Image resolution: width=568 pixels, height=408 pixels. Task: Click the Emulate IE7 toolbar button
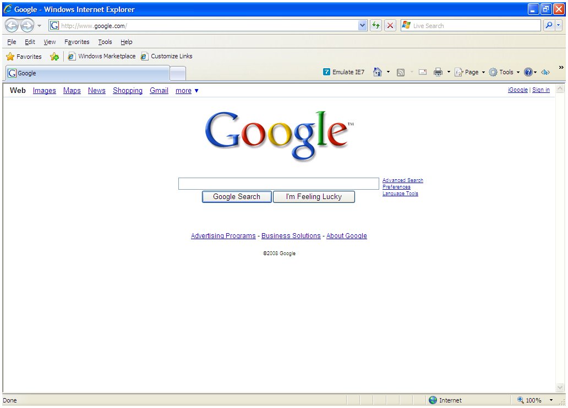(x=343, y=72)
